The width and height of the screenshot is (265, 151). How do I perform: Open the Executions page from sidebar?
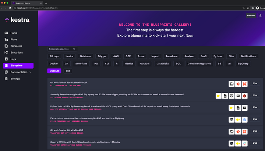click(x=17, y=52)
